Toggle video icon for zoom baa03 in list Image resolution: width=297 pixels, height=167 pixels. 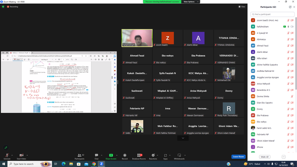point(292,20)
